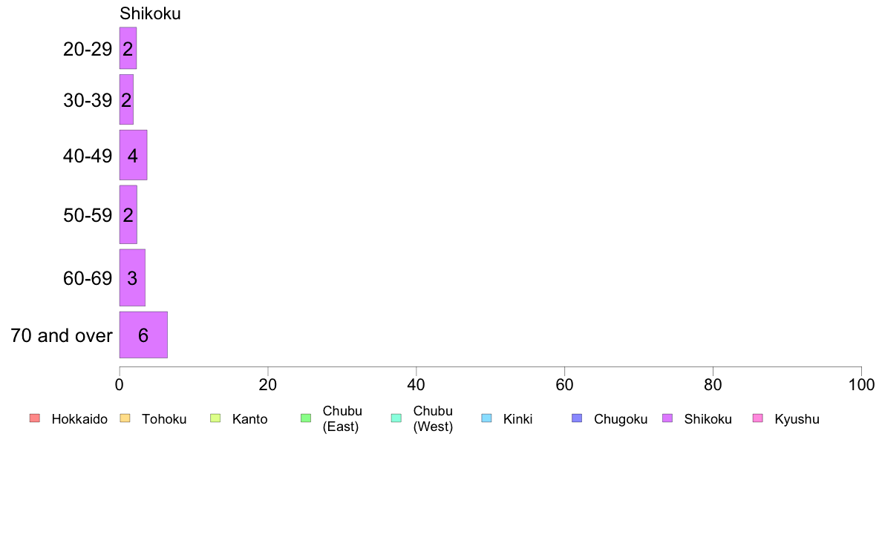Click the Kyushu legend label text

[x=797, y=419]
